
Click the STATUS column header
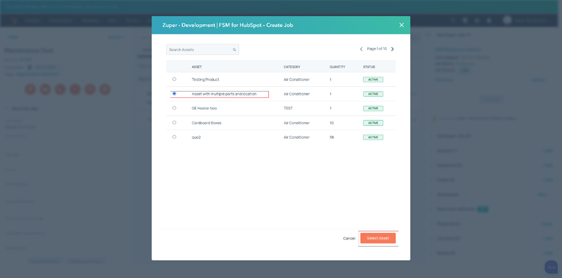point(369,67)
